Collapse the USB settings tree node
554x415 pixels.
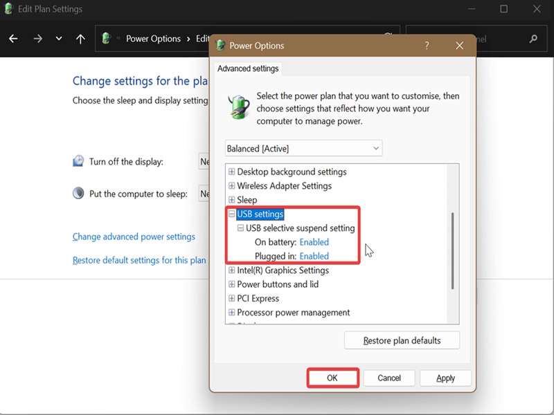pyautogui.click(x=232, y=214)
